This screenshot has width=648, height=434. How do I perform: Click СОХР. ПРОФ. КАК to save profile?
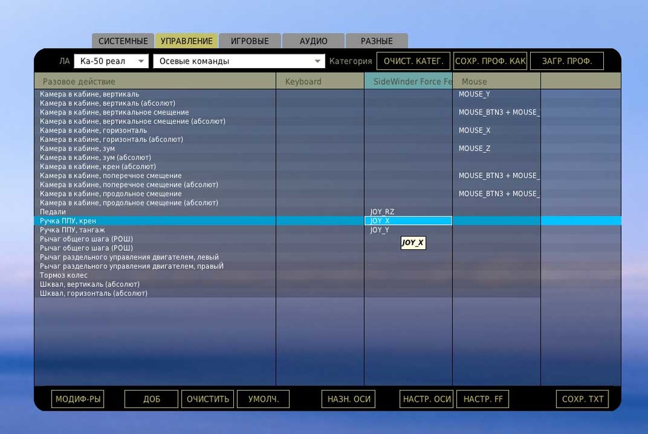coord(490,61)
